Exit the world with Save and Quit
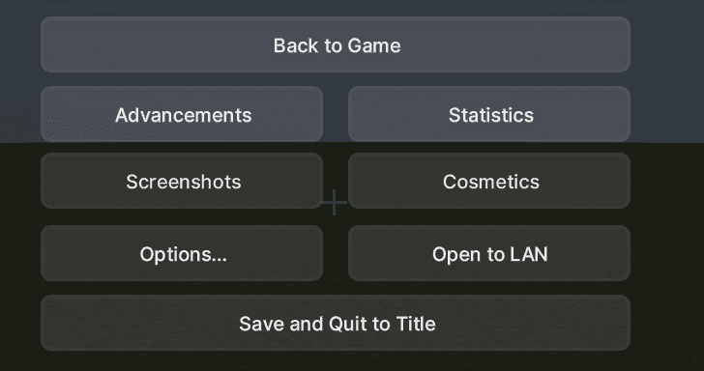Image resolution: width=704 pixels, height=371 pixels. point(336,323)
